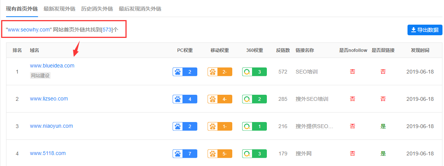The image size is (444, 166).
Task: Click discovery date in www.blueidea.com row
Action: point(420,72)
